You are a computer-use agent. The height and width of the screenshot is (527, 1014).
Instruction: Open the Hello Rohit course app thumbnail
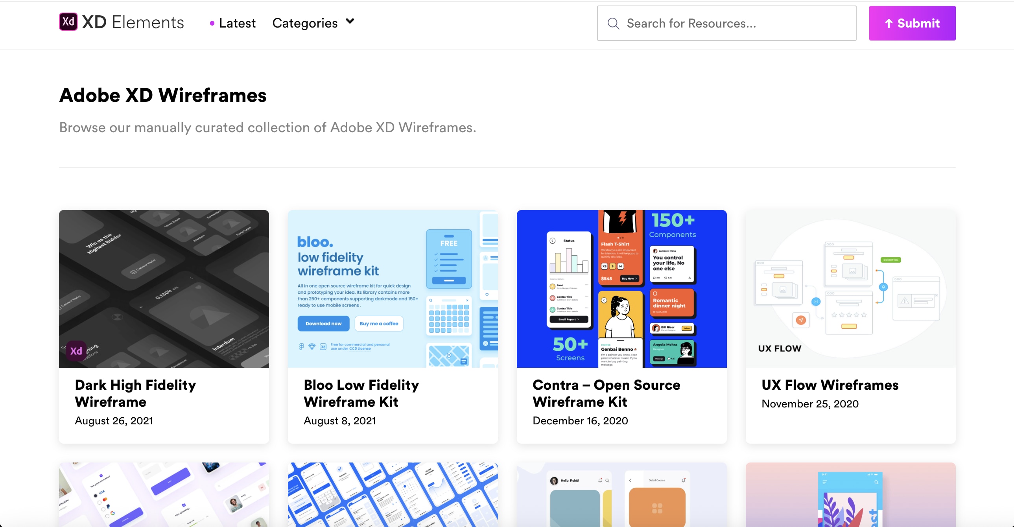point(621,494)
